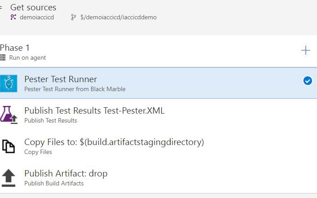Toggle the Pester Test Runner blue checkmark

308,81
